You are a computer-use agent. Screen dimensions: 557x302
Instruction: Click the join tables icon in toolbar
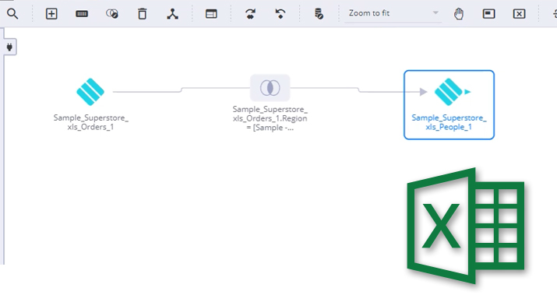point(112,14)
